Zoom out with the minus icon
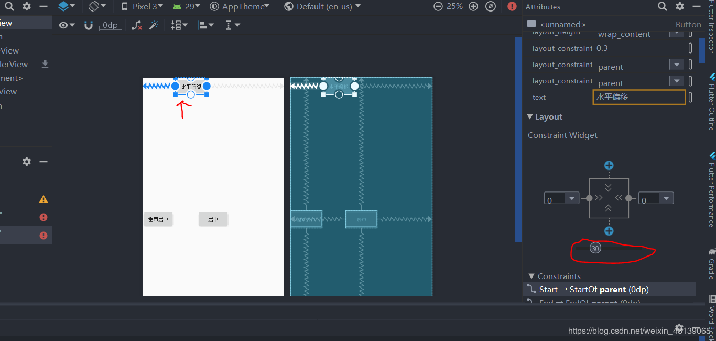Viewport: 716px width, 341px height. pyautogui.click(x=438, y=6)
